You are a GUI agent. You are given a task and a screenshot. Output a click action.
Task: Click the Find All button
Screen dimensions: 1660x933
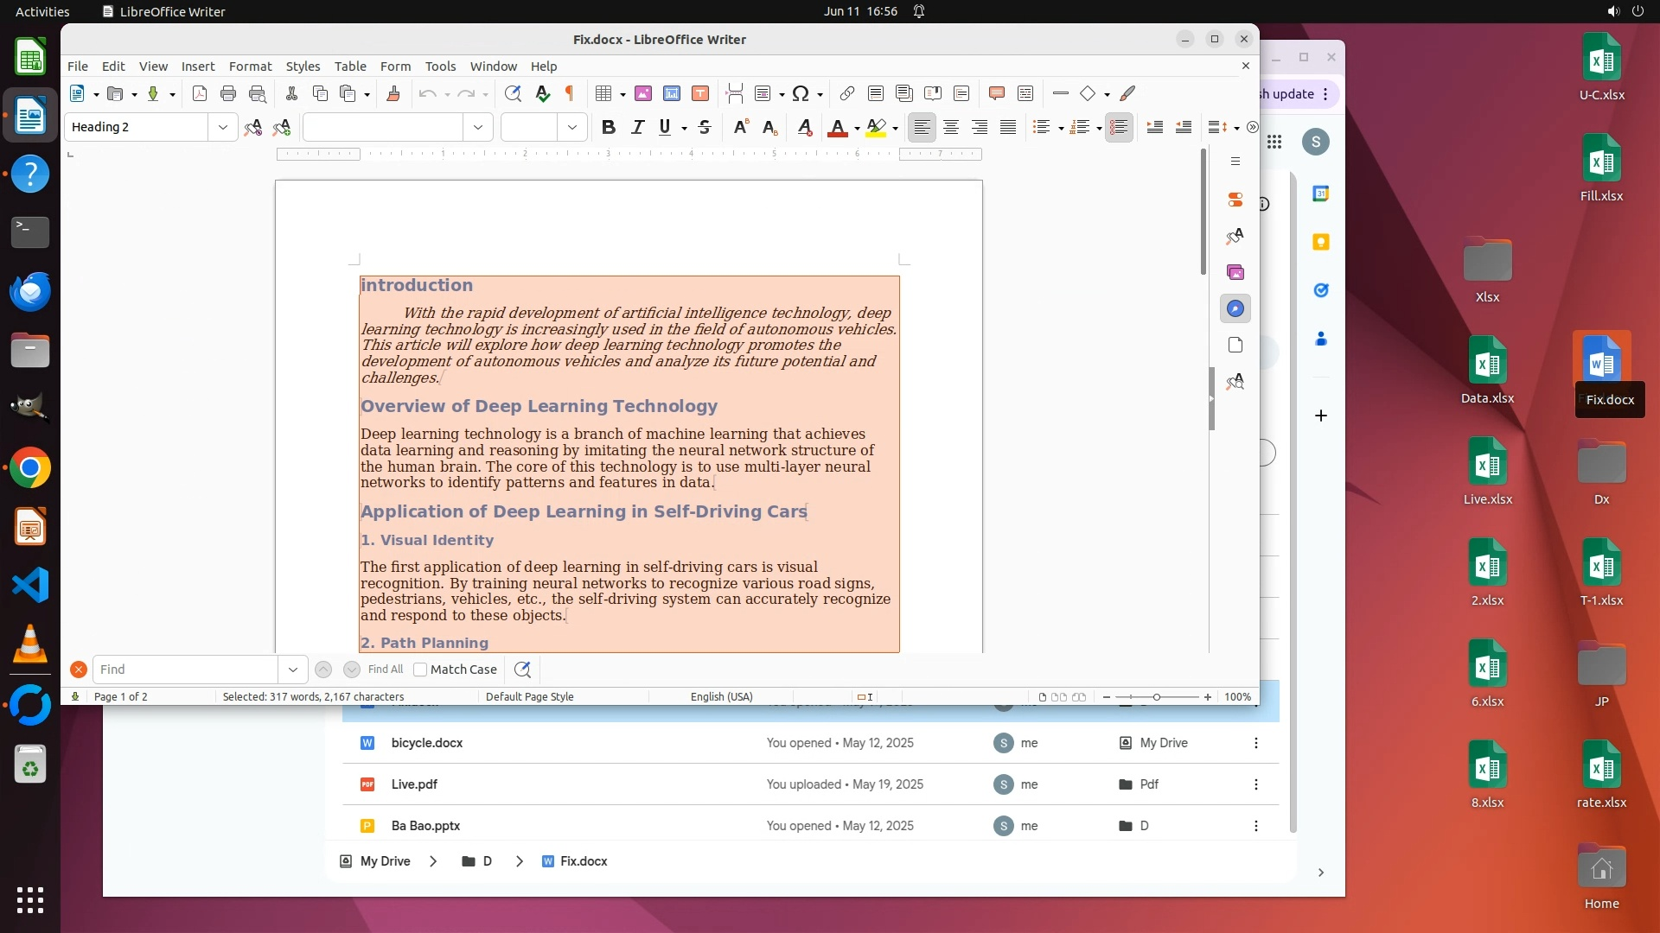point(386,670)
